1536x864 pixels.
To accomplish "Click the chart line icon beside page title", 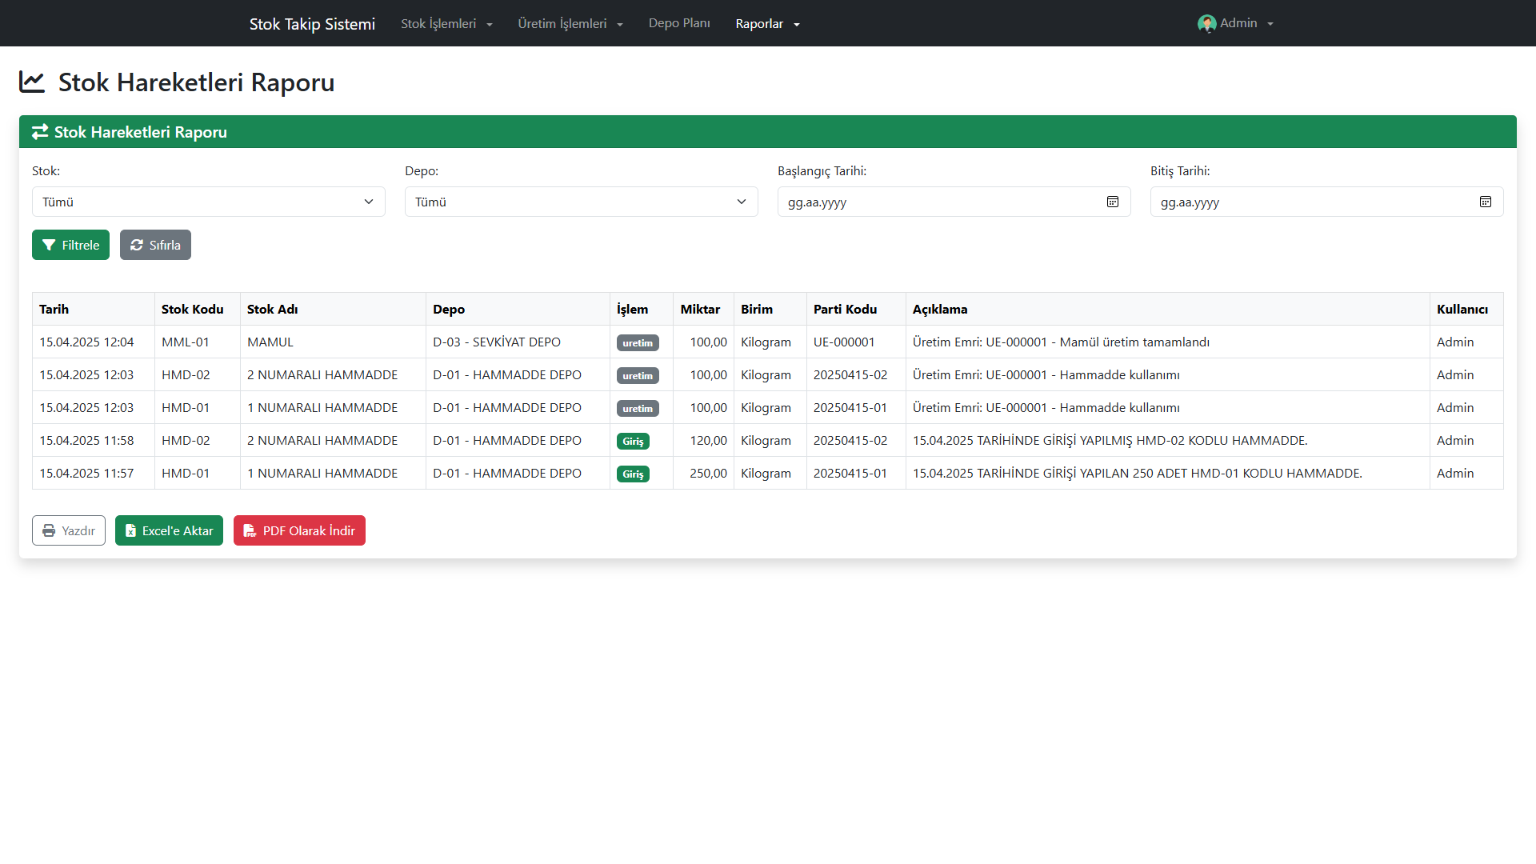I will pos(32,82).
